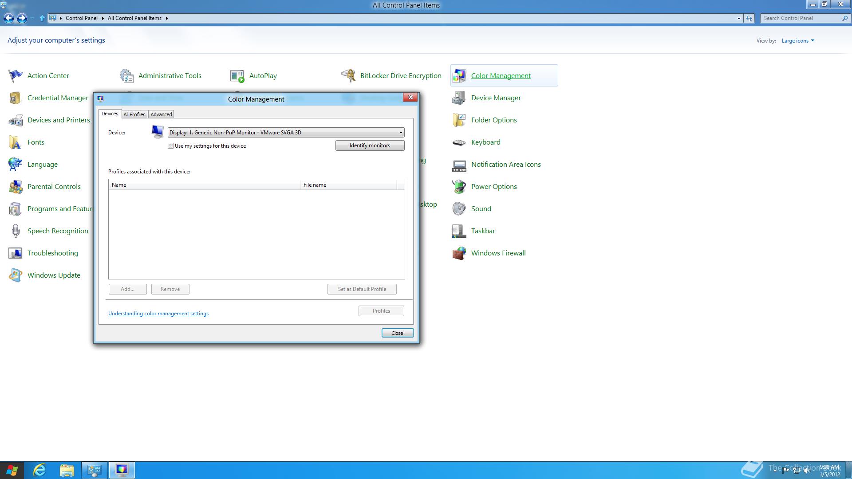Click the Speech Recognition microphone icon

pyautogui.click(x=16, y=231)
